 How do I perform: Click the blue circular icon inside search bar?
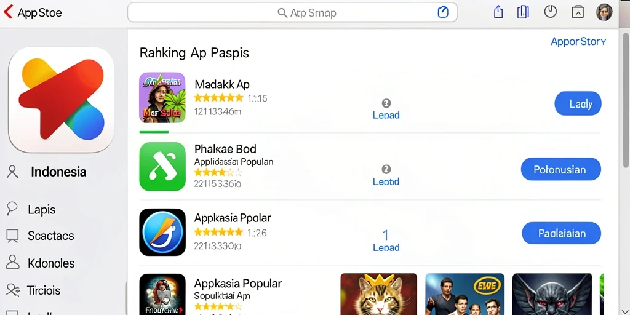click(x=442, y=12)
